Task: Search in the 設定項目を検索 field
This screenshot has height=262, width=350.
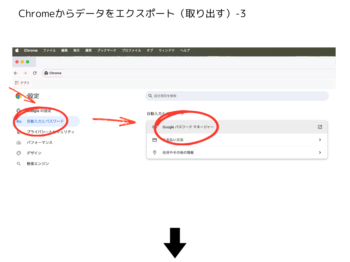Action: (x=237, y=96)
